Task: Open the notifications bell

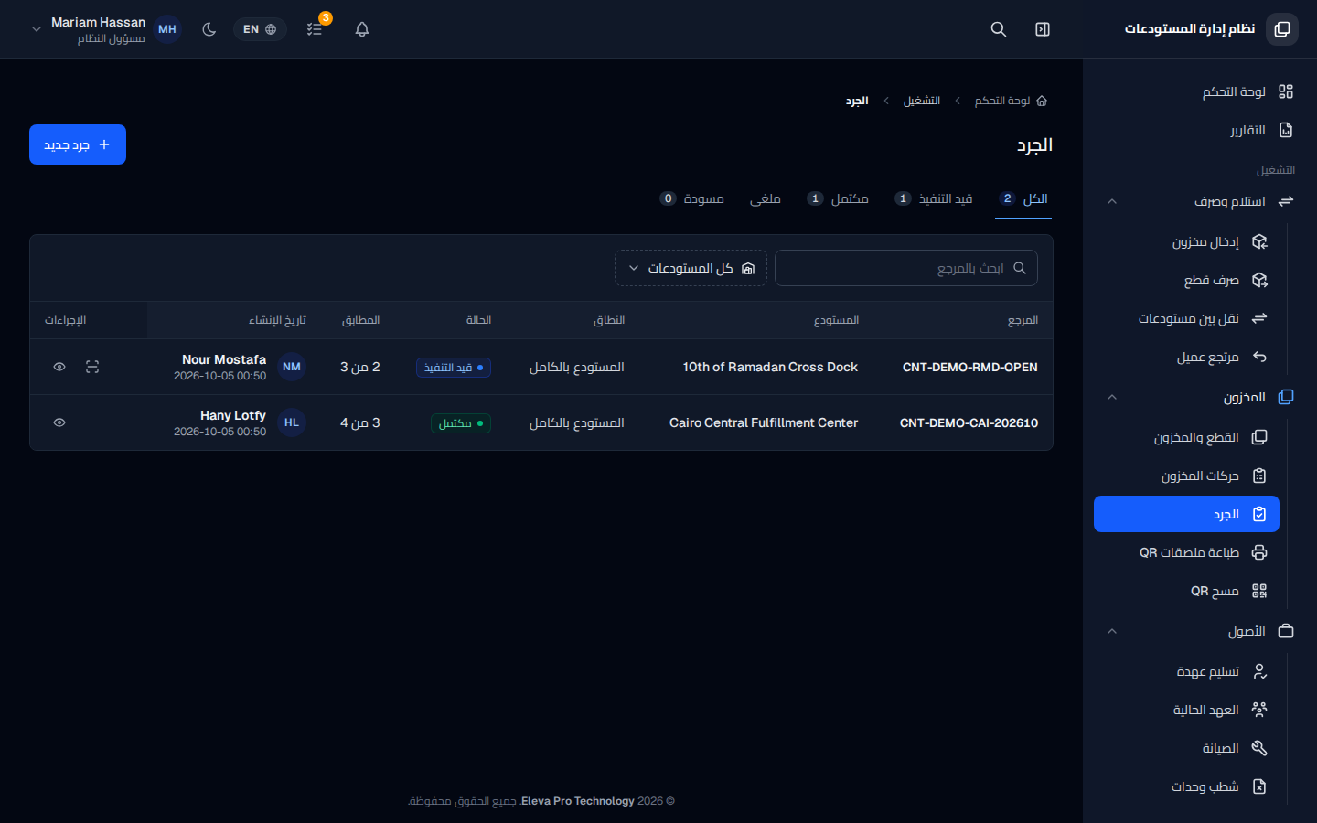Action: [x=362, y=29]
